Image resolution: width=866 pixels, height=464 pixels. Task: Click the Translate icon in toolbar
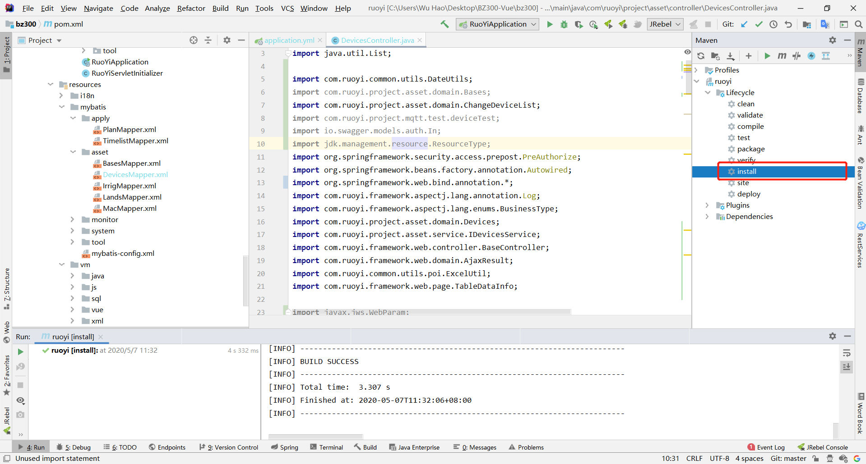coord(825,24)
